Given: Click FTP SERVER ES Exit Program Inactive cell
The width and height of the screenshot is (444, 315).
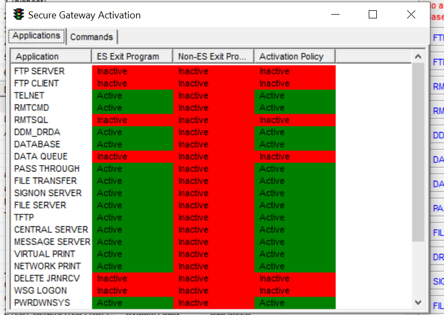Looking at the screenshot, I should tap(133, 71).
